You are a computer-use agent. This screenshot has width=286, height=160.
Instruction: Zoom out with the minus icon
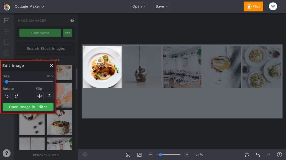click(150, 155)
